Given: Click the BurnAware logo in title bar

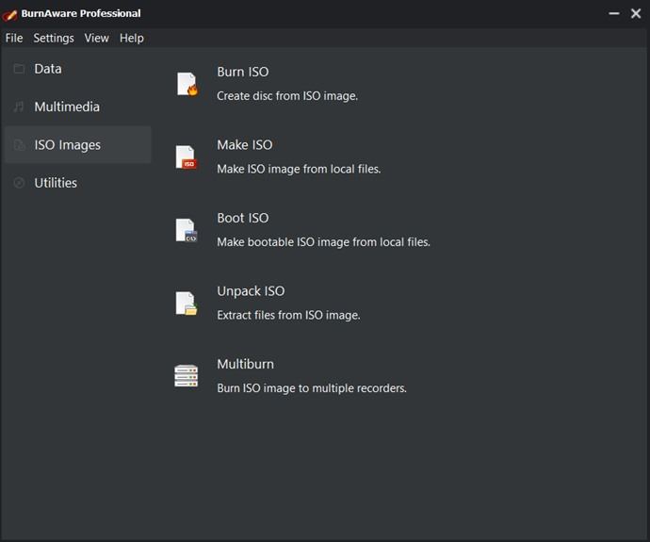Looking at the screenshot, I should pyautogui.click(x=9, y=14).
